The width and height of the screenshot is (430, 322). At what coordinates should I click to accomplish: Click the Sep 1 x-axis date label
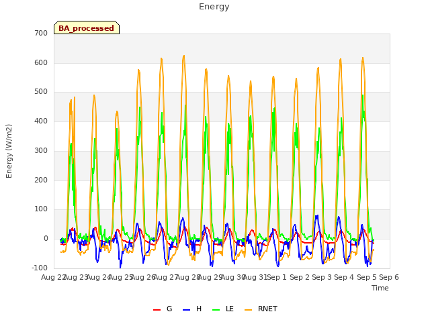(277, 277)
